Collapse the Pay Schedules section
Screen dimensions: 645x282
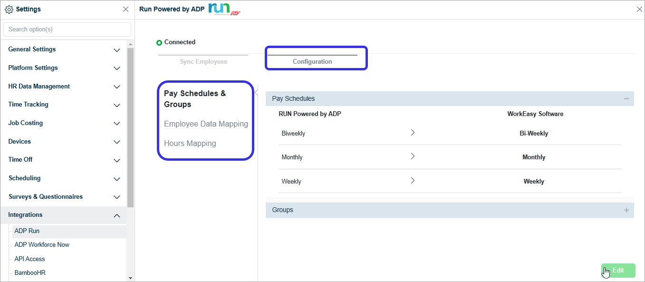(x=626, y=99)
